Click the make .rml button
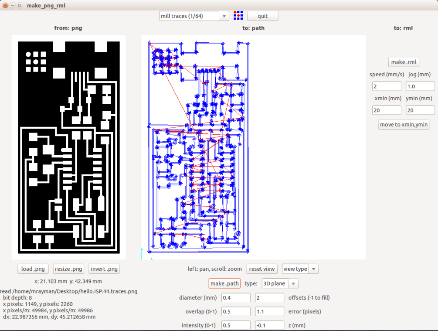This screenshot has width=438, height=331. point(404,62)
